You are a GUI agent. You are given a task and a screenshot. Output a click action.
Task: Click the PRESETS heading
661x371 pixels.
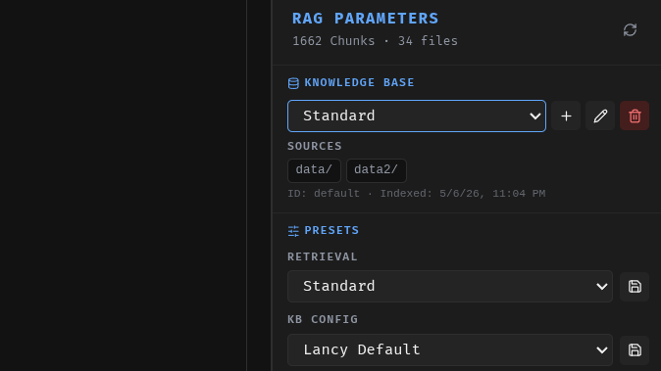coord(331,230)
